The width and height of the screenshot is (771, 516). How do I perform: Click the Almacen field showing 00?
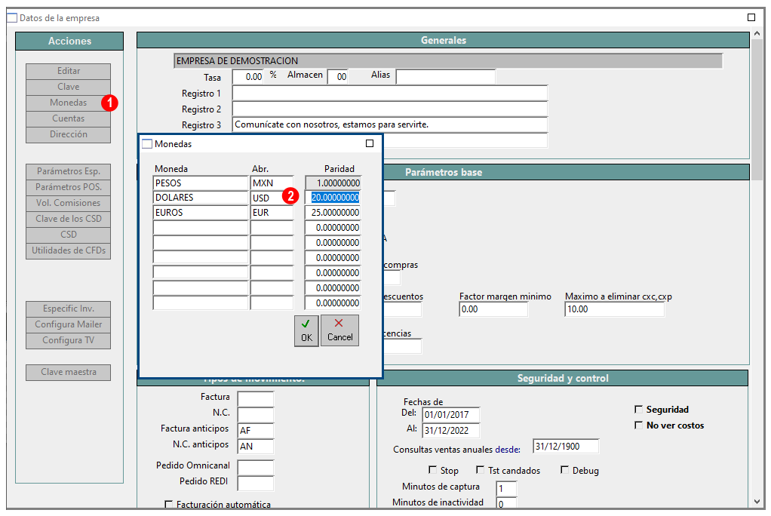[338, 77]
